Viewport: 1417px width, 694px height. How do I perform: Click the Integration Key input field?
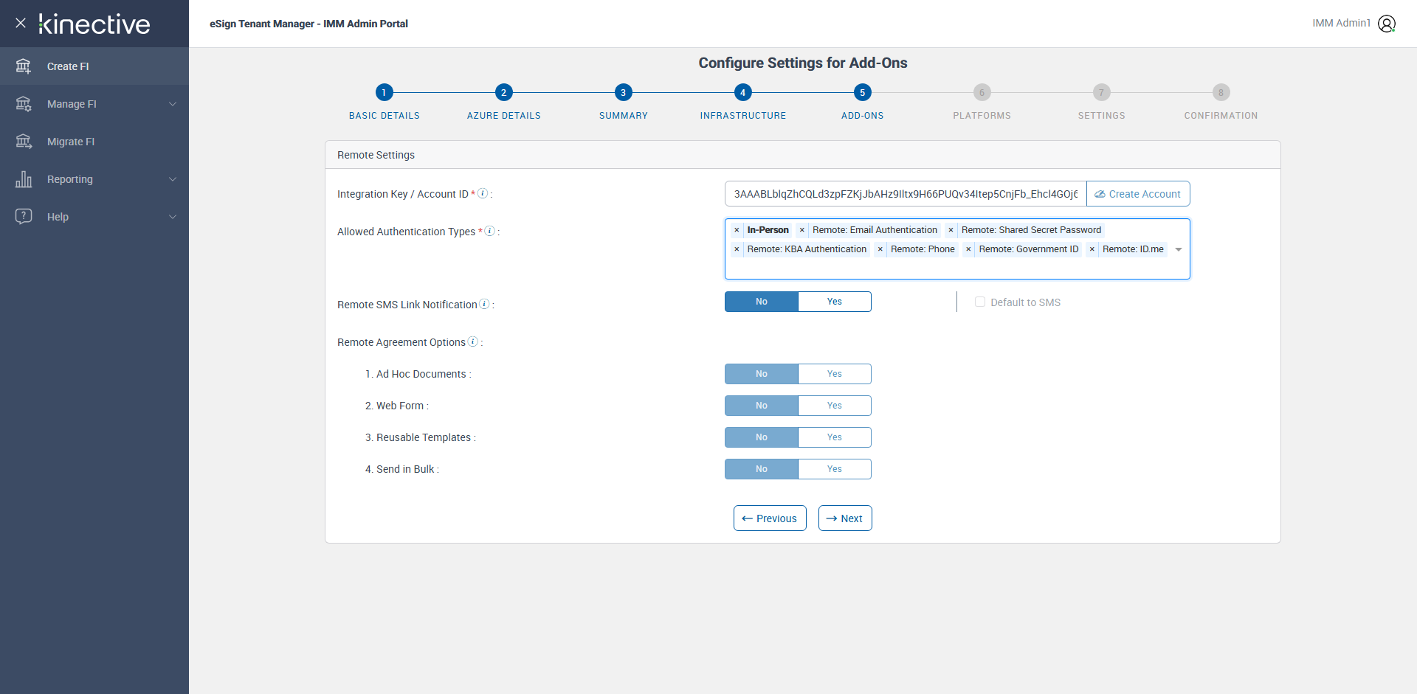(x=906, y=193)
